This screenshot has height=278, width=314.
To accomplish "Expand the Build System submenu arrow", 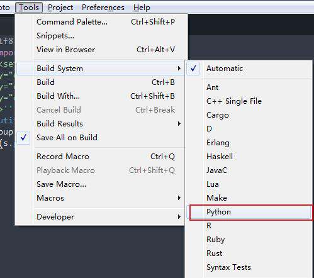I will (179, 69).
